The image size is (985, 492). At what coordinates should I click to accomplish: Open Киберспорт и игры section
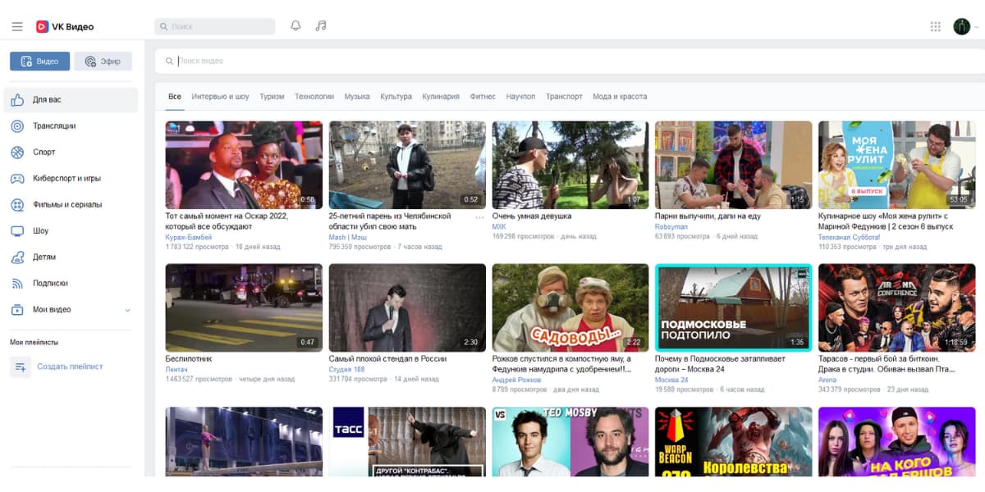[66, 179]
